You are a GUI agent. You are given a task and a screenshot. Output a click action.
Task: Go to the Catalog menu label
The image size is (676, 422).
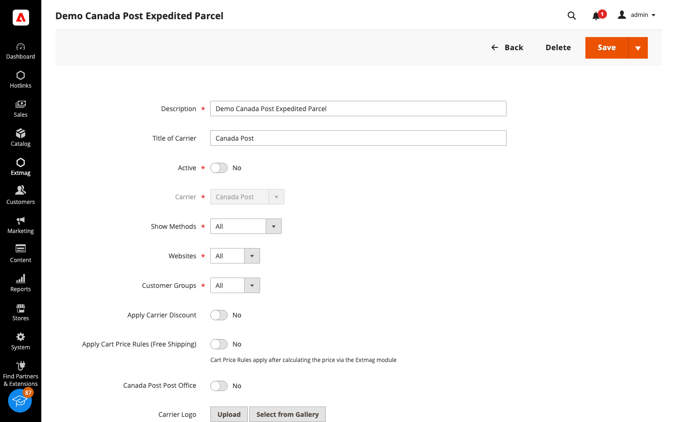(x=21, y=144)
